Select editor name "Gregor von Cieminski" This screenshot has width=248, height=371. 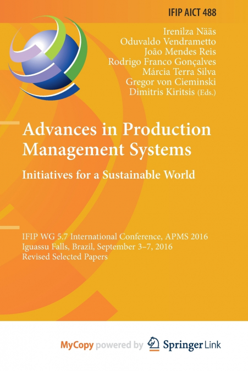click(170, 82)
